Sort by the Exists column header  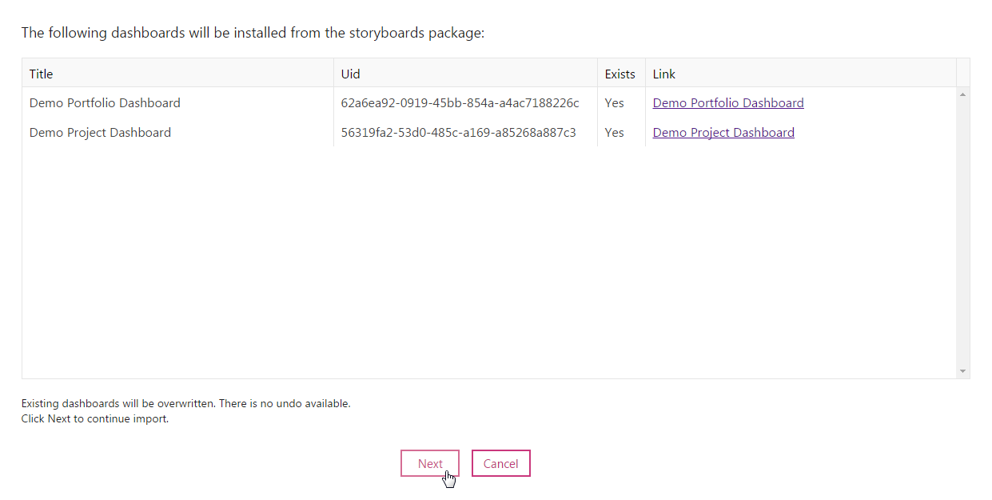point(621,74)
